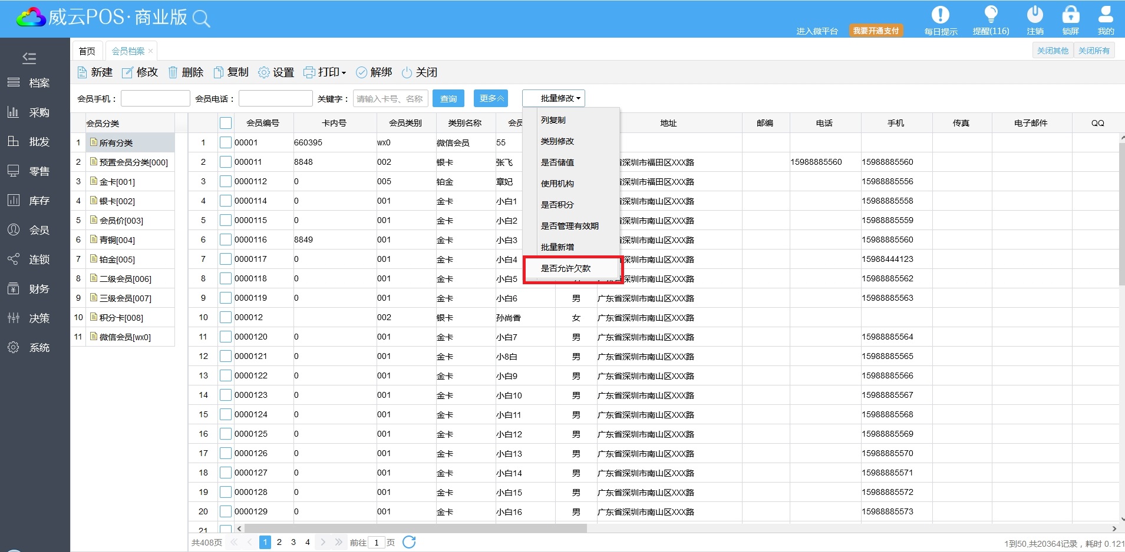The width and height of the screenshot is (1125, 552).
Task: Click the reminders (提醒) lightbulb icon
Action: tap(991, 15)
